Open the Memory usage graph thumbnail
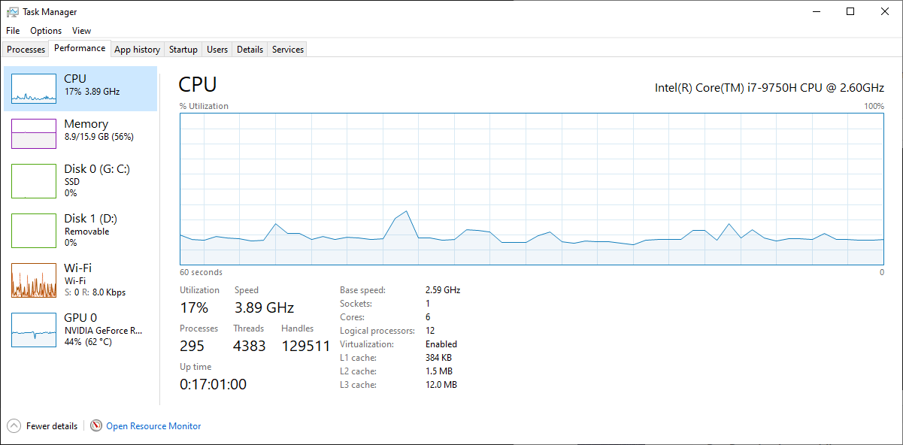903x445 pixels. (34, 134)
